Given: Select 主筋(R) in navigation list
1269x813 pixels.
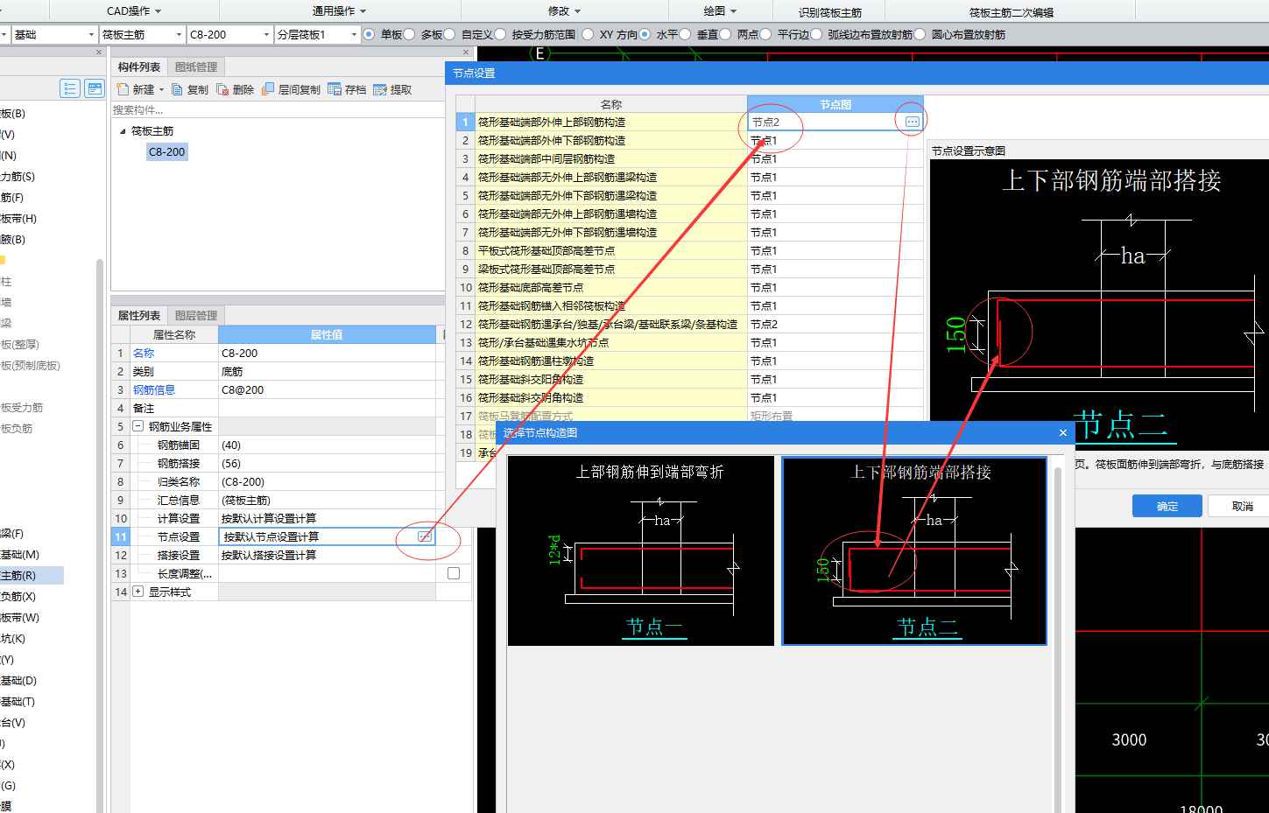Looking at the screenshot, I should coord(32,575).
